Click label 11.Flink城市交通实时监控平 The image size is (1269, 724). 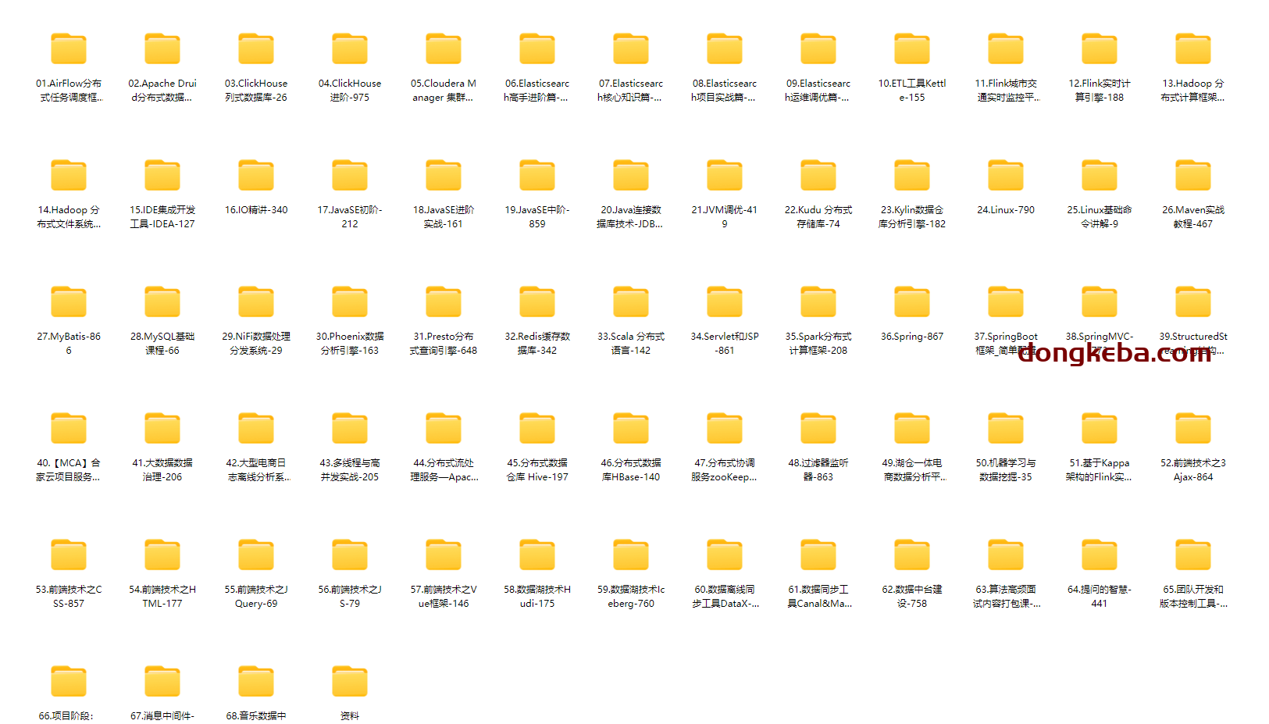(x=1006, y=91)
